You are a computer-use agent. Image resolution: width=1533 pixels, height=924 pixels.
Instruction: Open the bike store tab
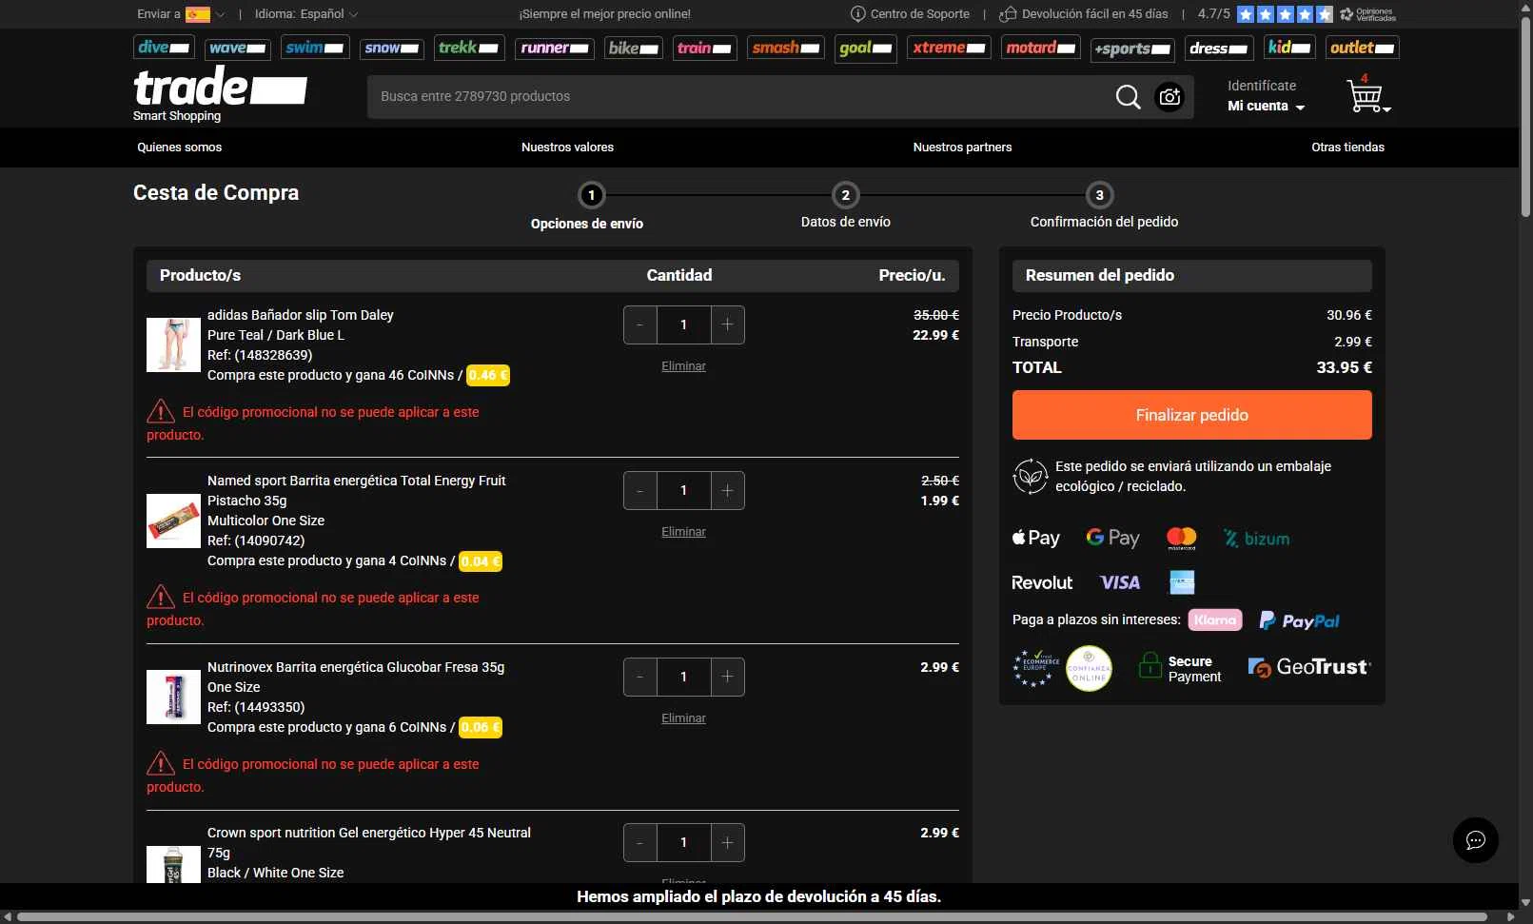tap(634, 48)
